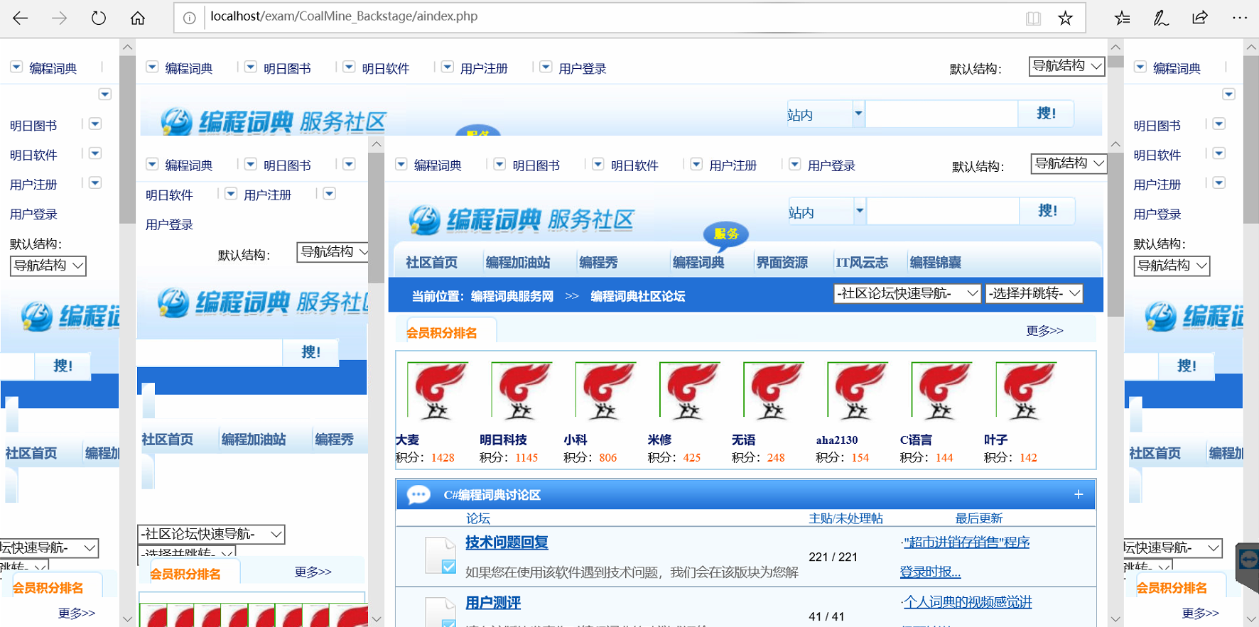Open 站内 search scope dropdown in innermost frame
The image size is (1259, 627).
pos(827,211)
